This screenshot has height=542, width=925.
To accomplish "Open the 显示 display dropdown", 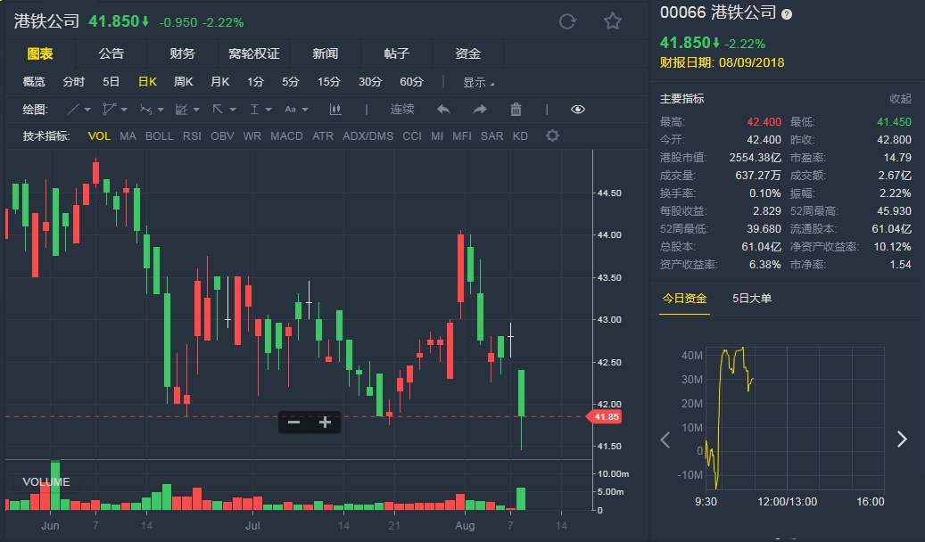I will pos(478,83).
